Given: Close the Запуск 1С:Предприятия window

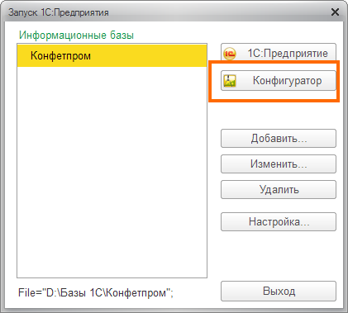Looking at the screenshot, I should [335, 12].
